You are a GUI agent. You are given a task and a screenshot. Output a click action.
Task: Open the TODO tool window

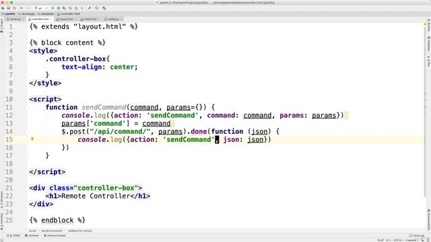(13, 236)
